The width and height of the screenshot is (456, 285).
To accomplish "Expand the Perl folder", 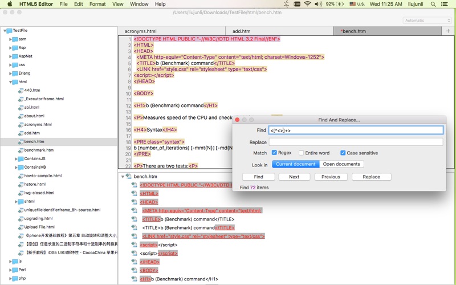I will click(10, 270).
